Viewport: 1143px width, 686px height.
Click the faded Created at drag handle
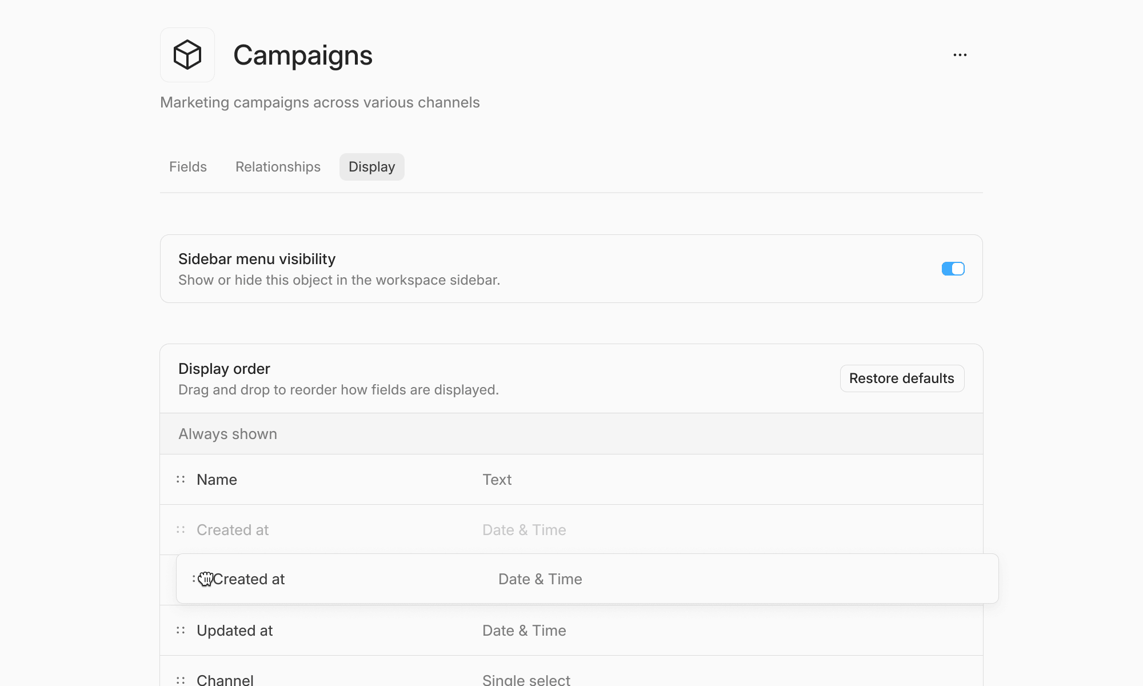pos(181,530)
